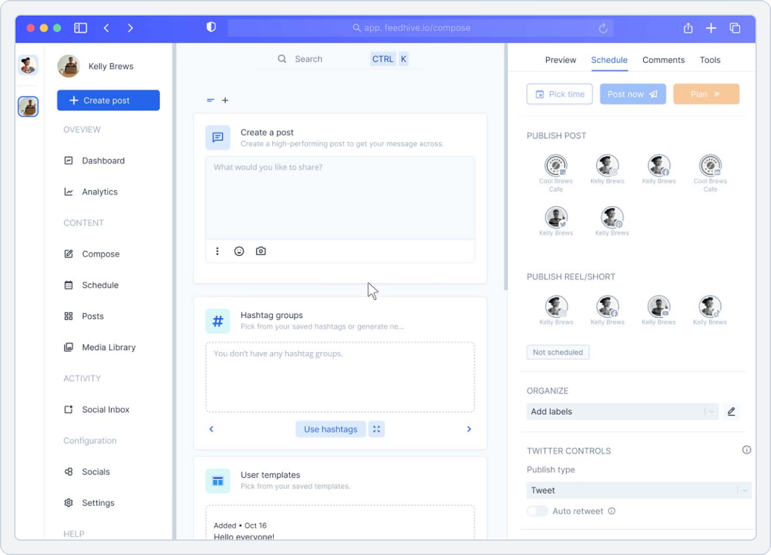Image resolution: width=771 pixels, height=555 pixels.
Task: Enable the Auto retweet toggle
Action: click(537, 510)
